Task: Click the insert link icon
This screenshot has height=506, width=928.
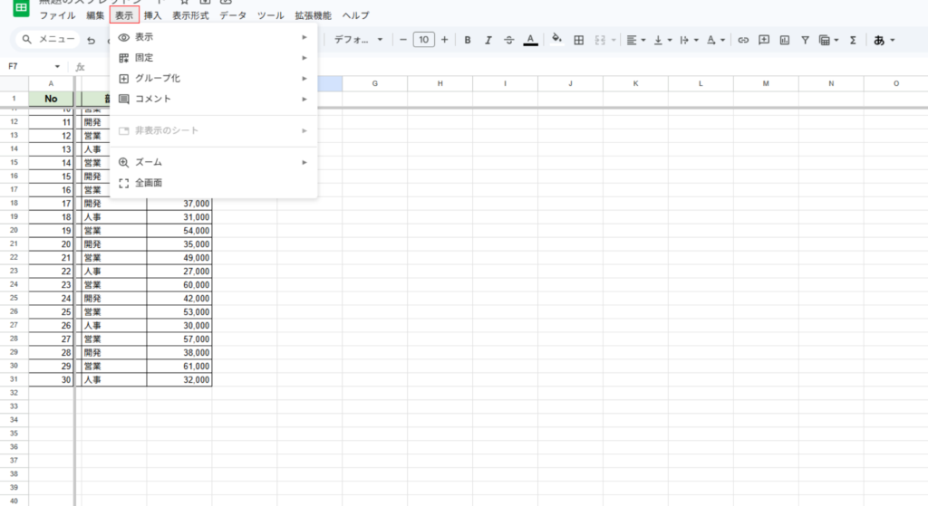Action: tap(743, 40)
